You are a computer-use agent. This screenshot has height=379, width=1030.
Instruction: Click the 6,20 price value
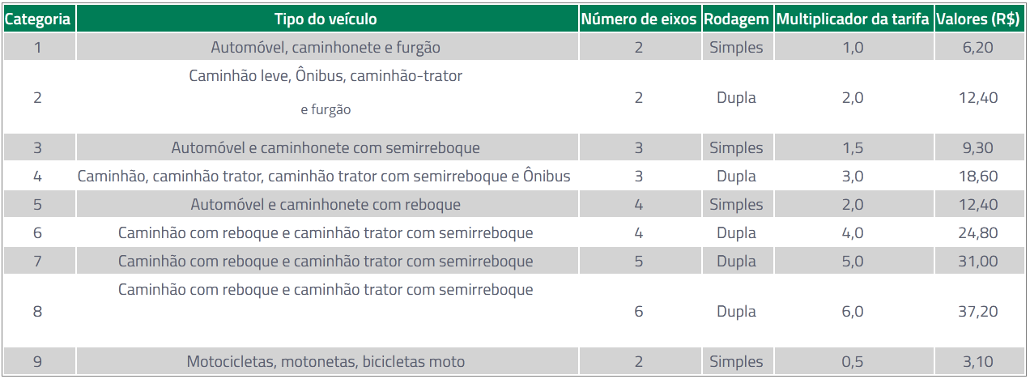[x=978, y=48]
